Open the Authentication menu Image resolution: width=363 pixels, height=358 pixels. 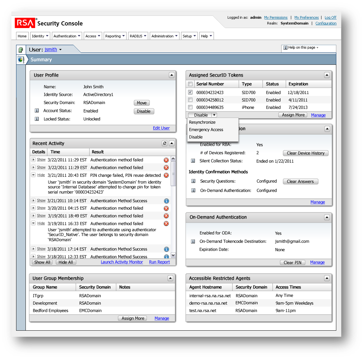67,36
